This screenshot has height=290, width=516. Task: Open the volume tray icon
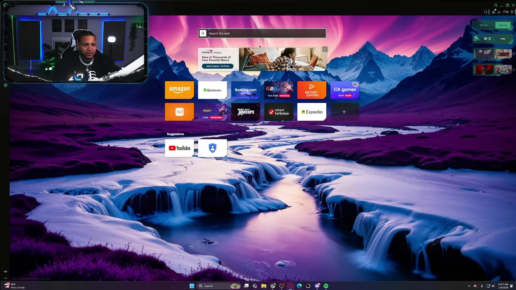(x=493, y=286)
